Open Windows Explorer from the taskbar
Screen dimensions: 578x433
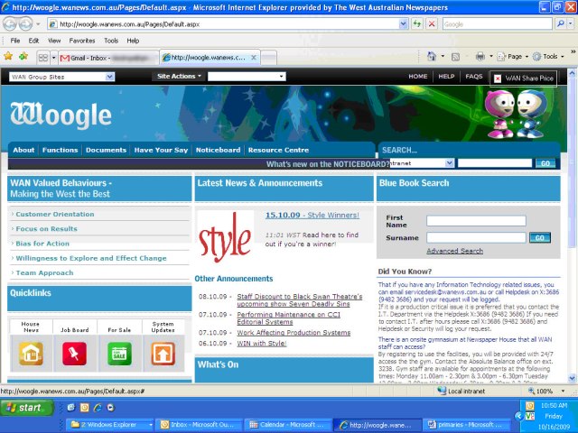pyautogui.click(x=107, y=424)
